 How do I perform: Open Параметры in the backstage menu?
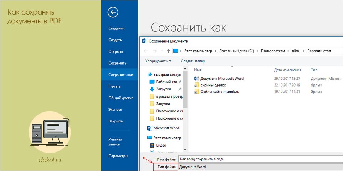118,156
